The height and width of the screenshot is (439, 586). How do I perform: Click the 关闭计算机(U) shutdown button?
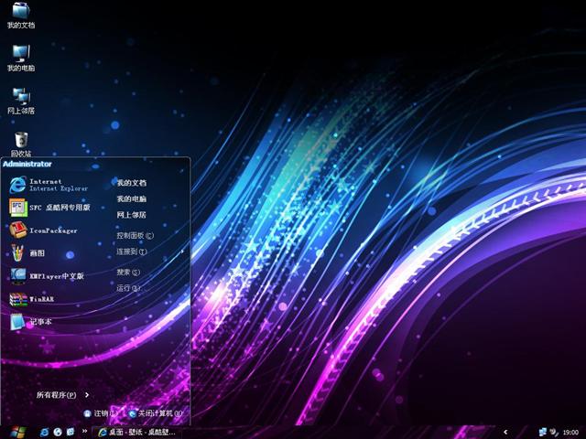(x=156, y=413)
